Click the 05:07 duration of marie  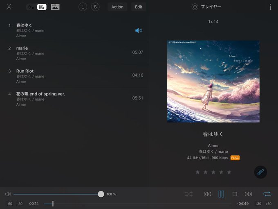pos(138,52)
